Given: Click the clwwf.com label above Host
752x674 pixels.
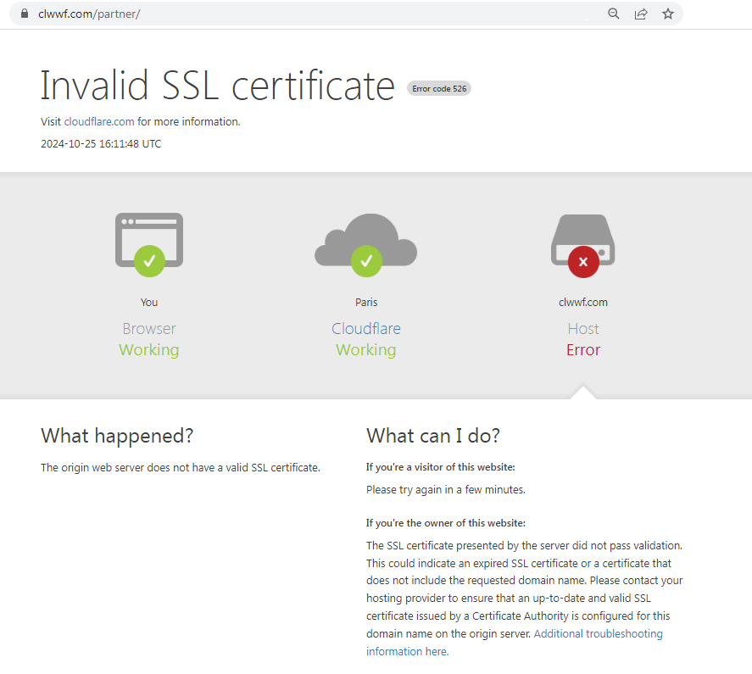Looking at the screenshot, I should (583, 302).
